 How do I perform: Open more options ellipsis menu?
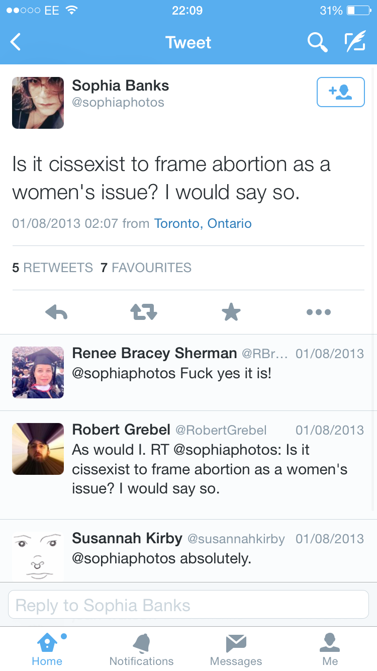pos(319,312)
